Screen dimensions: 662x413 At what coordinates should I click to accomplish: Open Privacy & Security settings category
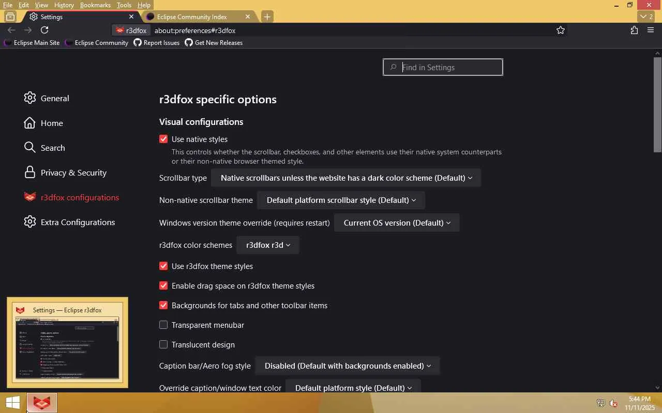[65, 172]
